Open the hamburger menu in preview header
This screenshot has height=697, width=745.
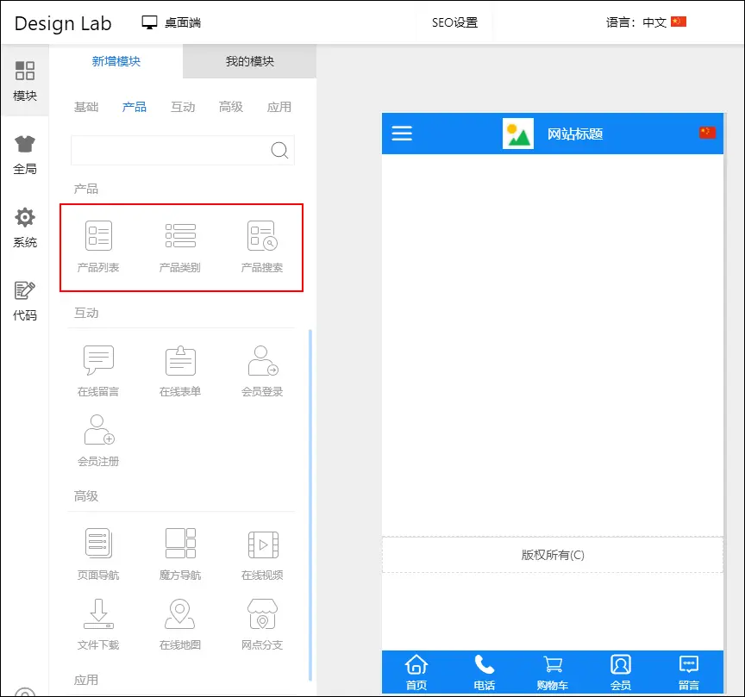(402, 134)
